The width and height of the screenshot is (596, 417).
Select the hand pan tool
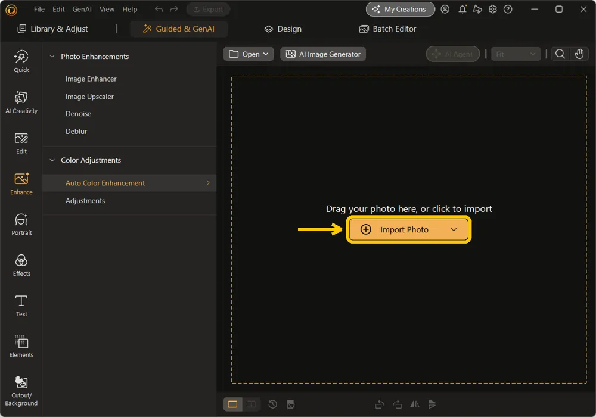[x=579, y=54]
